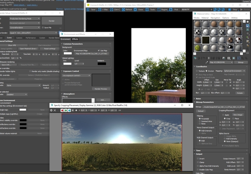This screenshot has width=251, height=174.
Task: Enable the Save File checkbox
Action: pyautogui.click(x=43, y=28)
